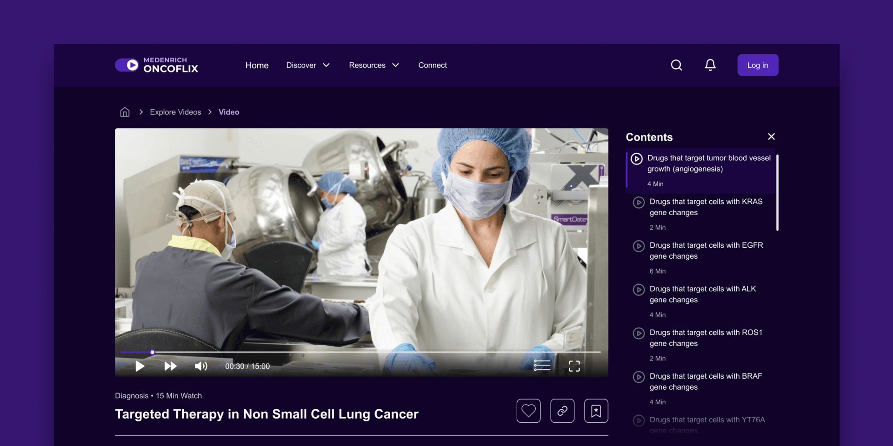
Task: Click 'Diagnosis • 15 Min Watch' label
Action: click(158, 396)
